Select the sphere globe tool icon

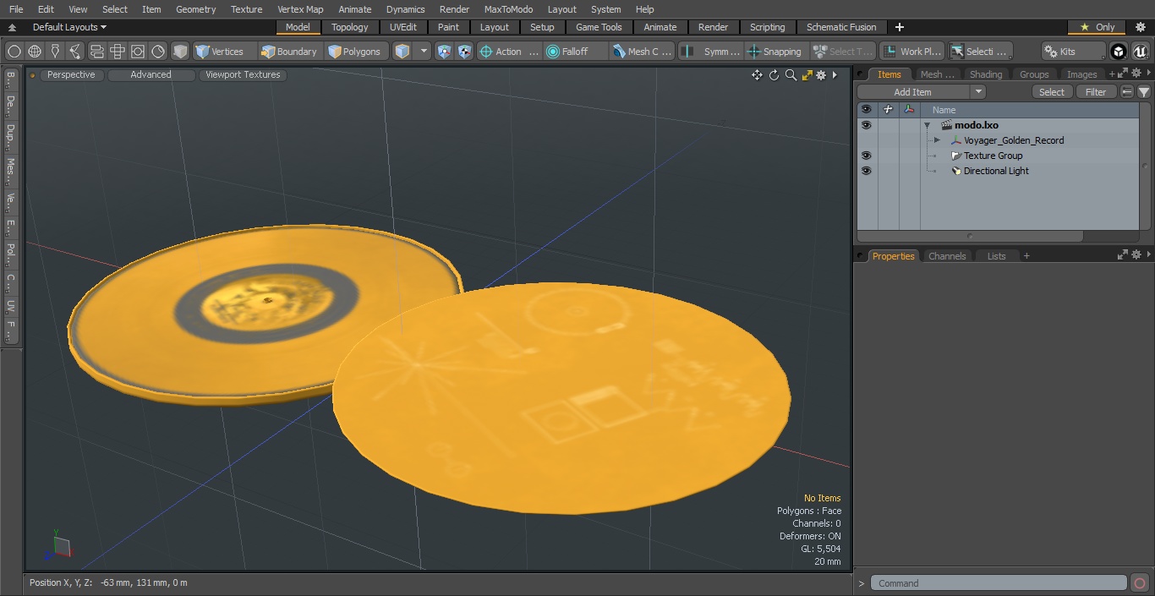coord(35,52)
